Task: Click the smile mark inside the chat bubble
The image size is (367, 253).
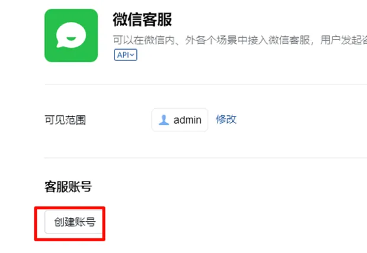Action: pyautogui.click(x=71, y=38)
